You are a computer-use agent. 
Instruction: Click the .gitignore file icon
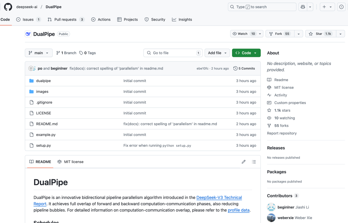(32, 102)
